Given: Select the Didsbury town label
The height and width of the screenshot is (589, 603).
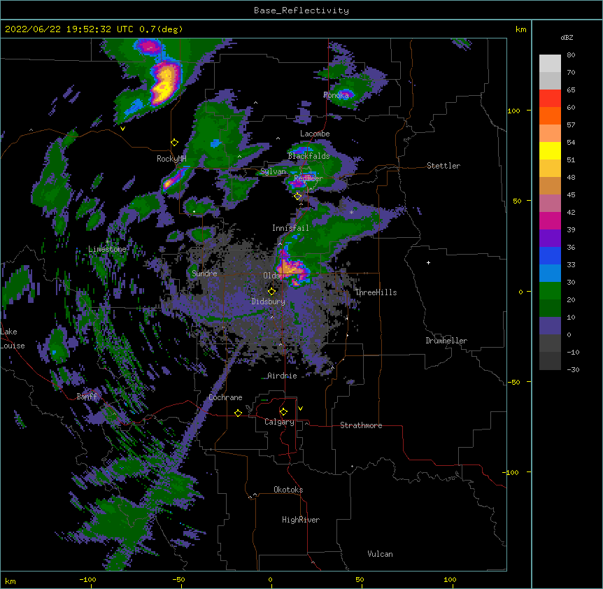Looking at the screenshot, I should click(269, 301).
